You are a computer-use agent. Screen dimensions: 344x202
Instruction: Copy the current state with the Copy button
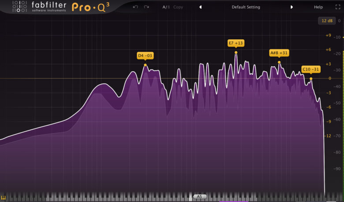178,7
